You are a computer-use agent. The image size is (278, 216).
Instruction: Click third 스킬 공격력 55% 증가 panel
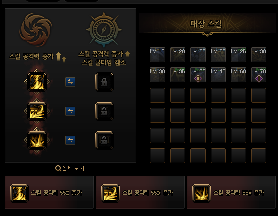231,192
